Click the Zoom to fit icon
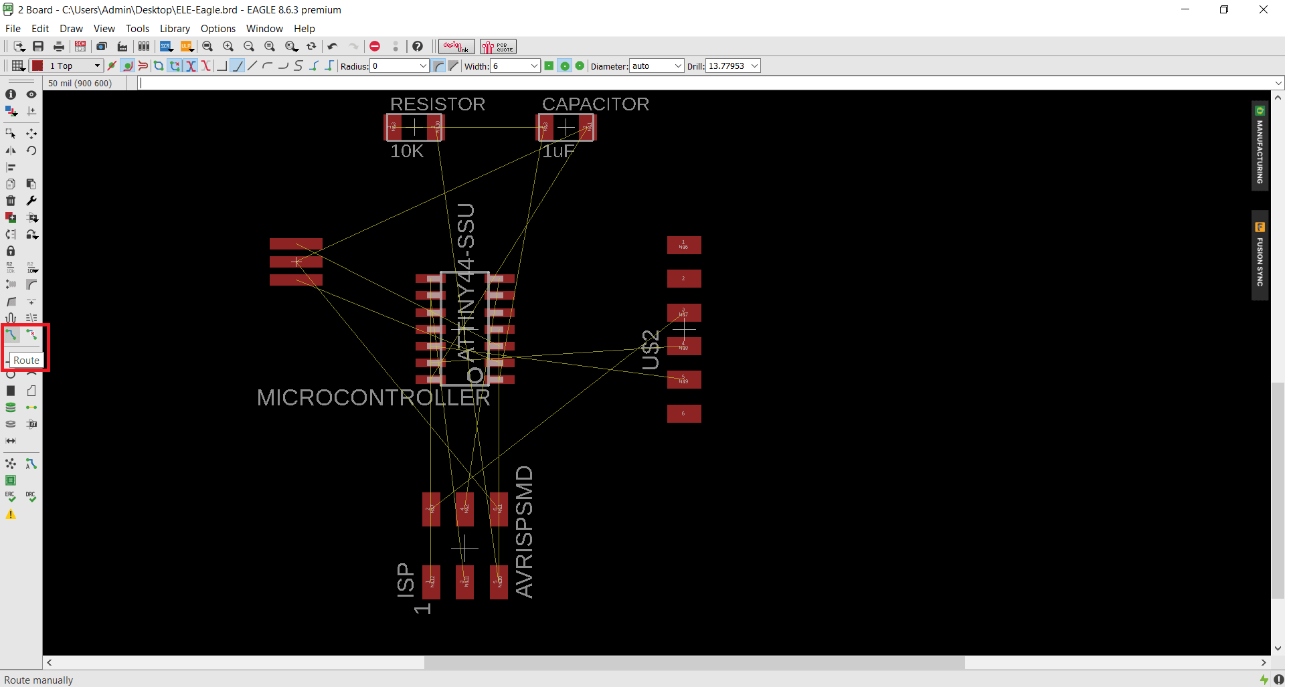Viewport: 1295px width, 687px height. pos(207,46)
